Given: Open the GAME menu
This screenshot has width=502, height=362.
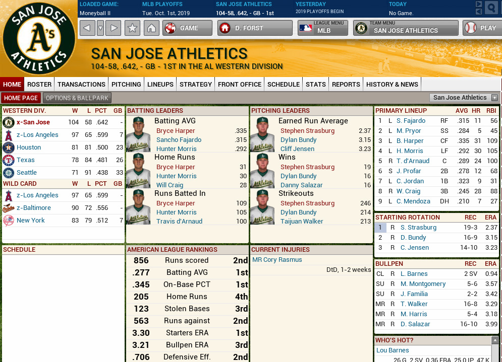Looking at the screenshot, I should click(187, 28).
